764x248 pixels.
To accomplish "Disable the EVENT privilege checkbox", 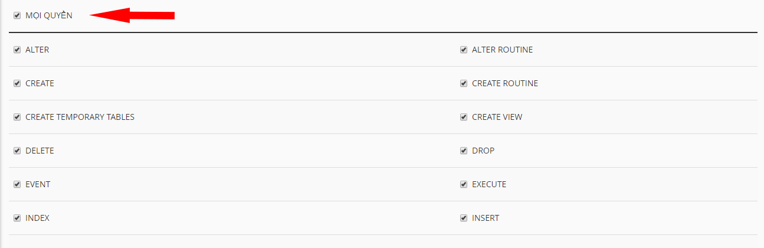I will click(17, 185).
